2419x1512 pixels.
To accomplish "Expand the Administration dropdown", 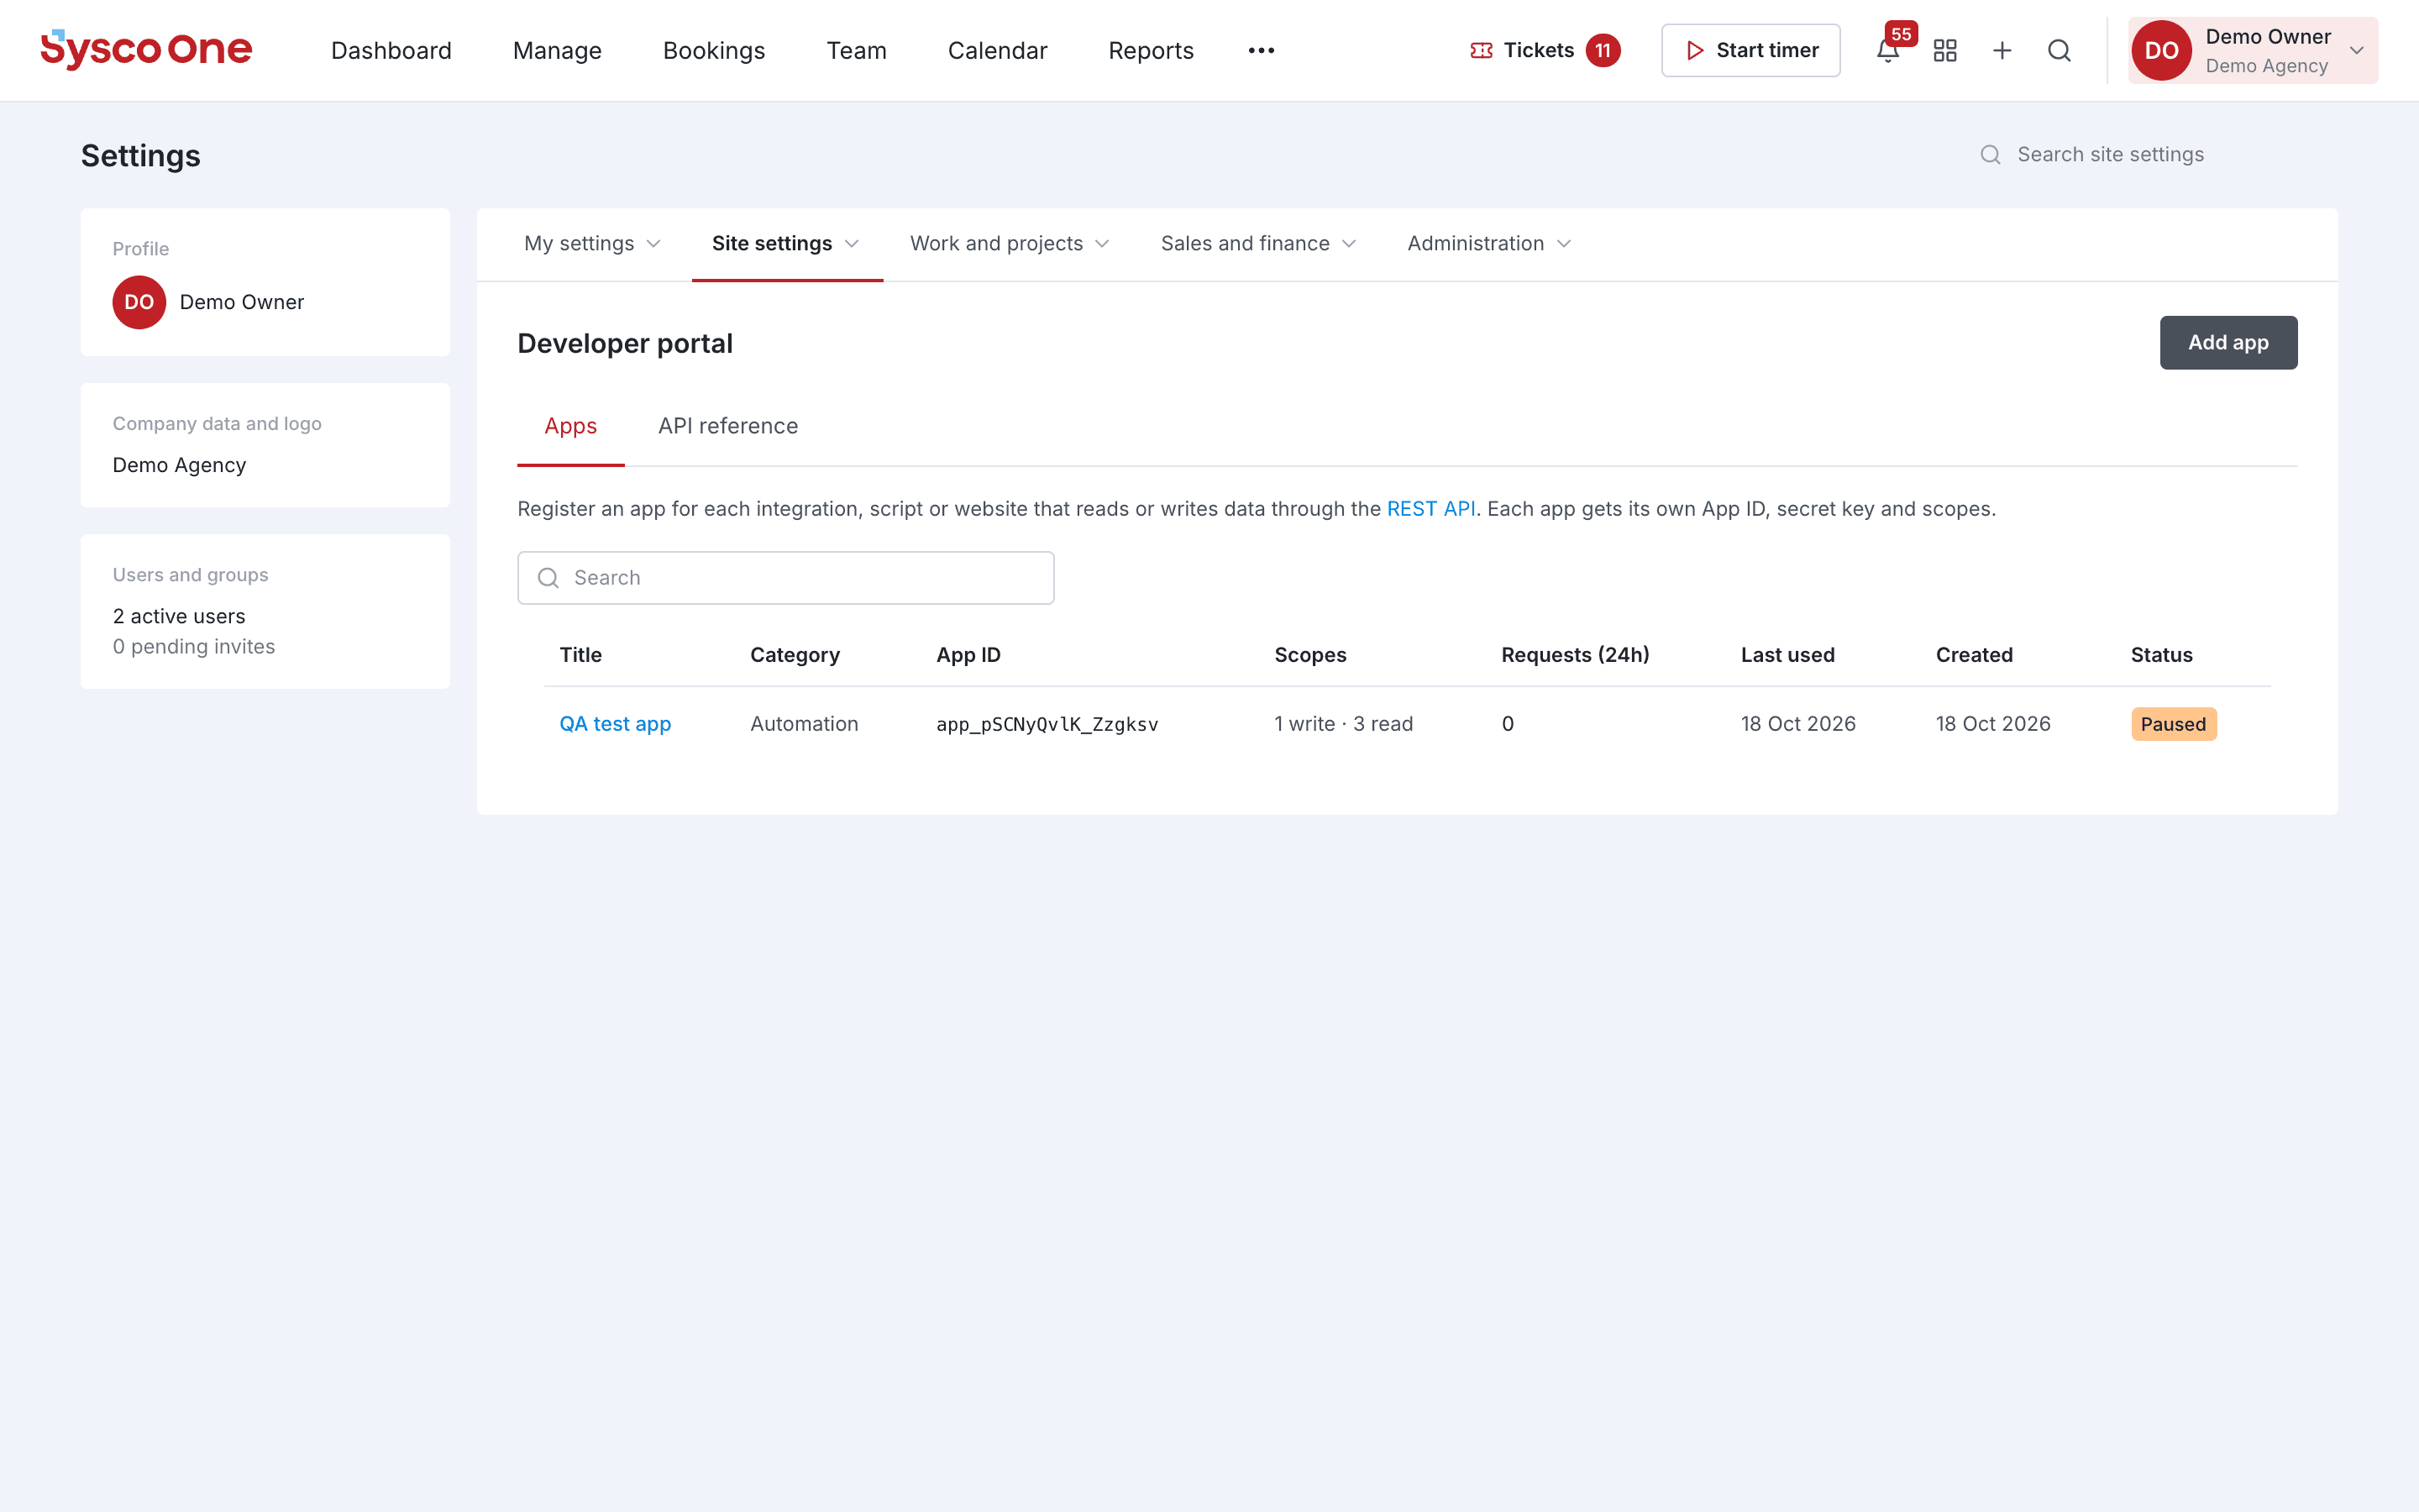I will [x=1489, y=244].
